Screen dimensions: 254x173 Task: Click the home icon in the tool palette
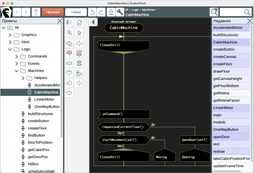[79, 23]
